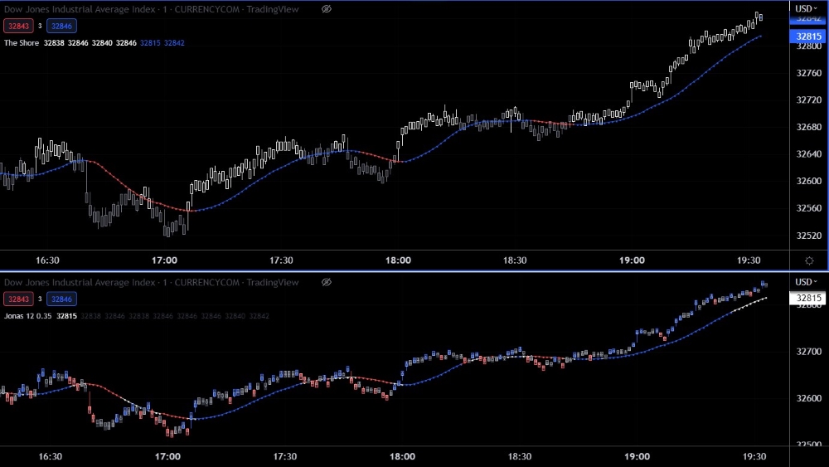
Task: Click the 17:00 marker on top time axis
Action: tap(165, 260)
